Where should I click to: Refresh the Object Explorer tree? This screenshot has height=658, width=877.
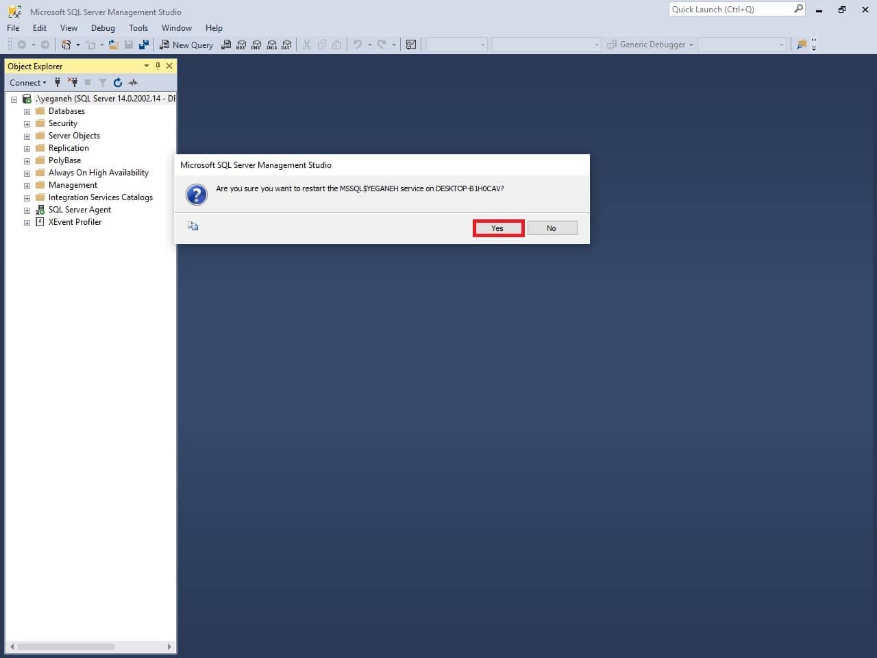tap(118, 82)
